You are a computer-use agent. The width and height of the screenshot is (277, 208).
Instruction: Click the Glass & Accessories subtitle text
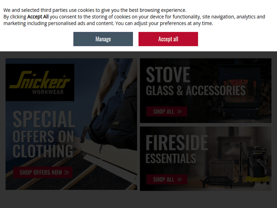(196, 91)
